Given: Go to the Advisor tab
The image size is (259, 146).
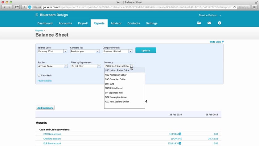Looking at the screenshot, I should [116, 23].
